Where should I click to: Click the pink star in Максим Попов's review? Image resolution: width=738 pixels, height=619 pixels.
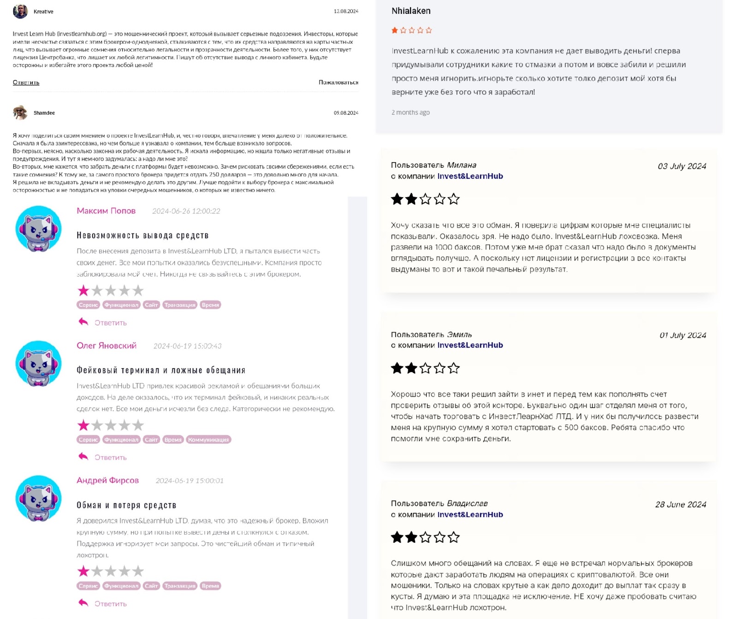coord(83,291)
